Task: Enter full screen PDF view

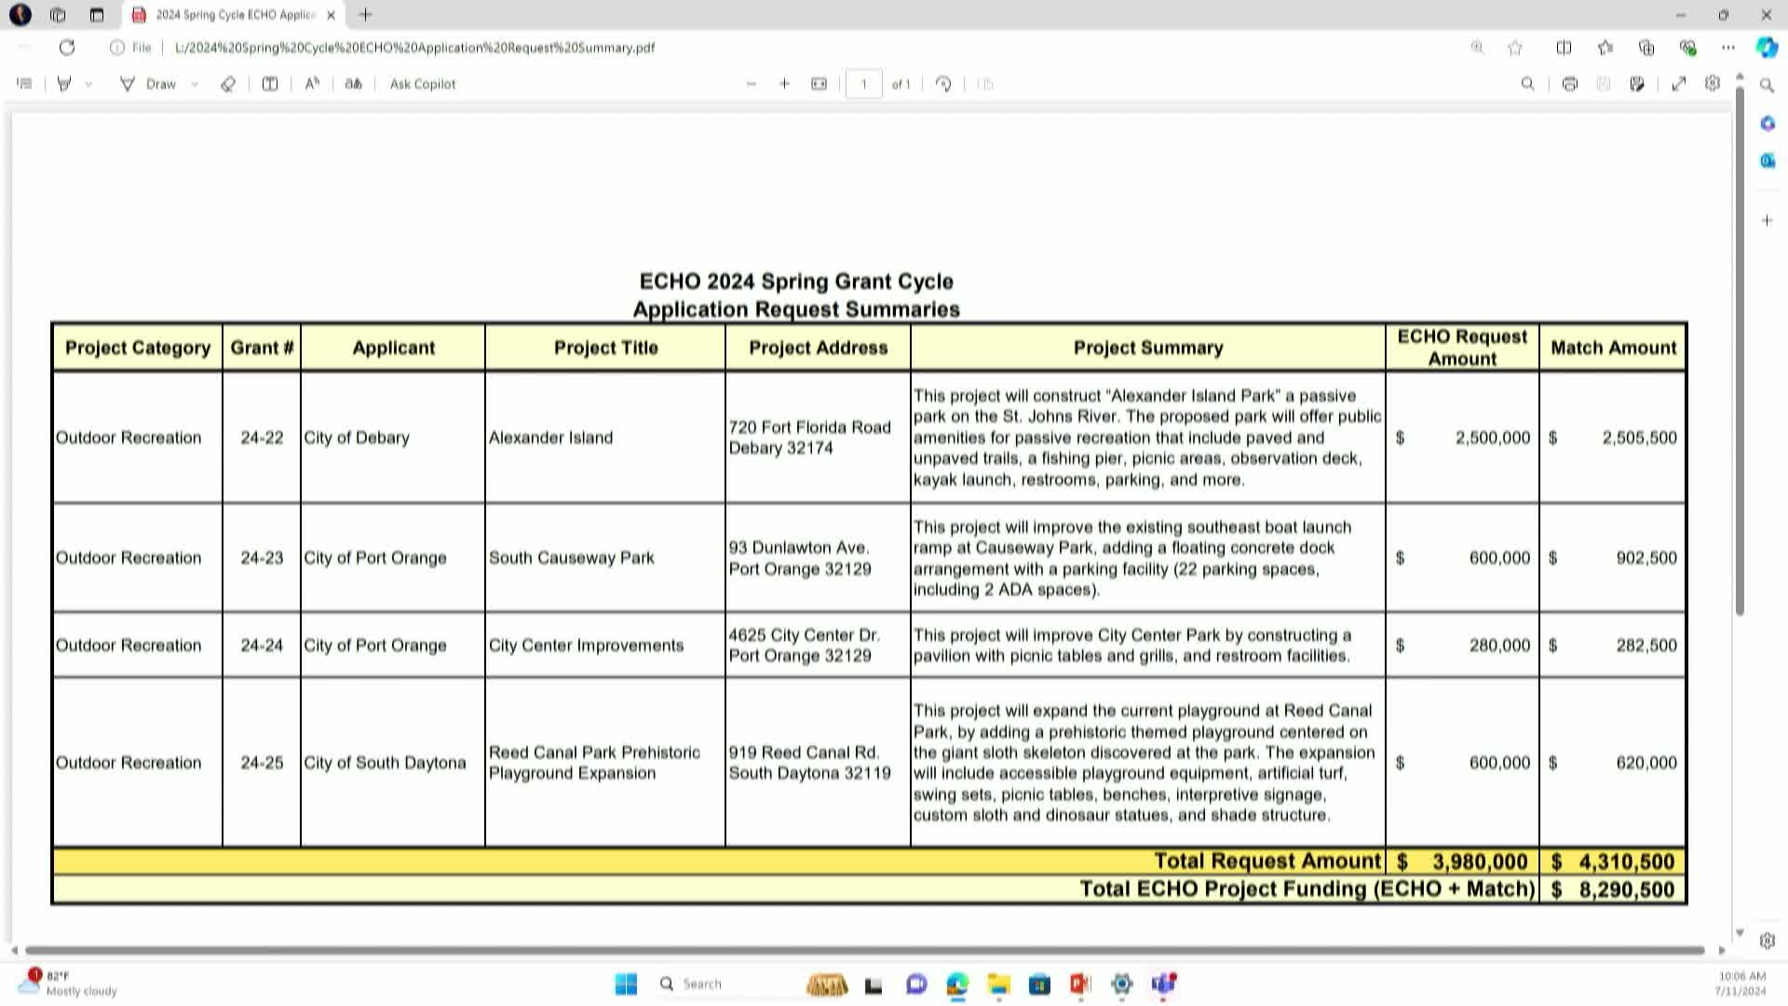Action: pos(1679,84)
